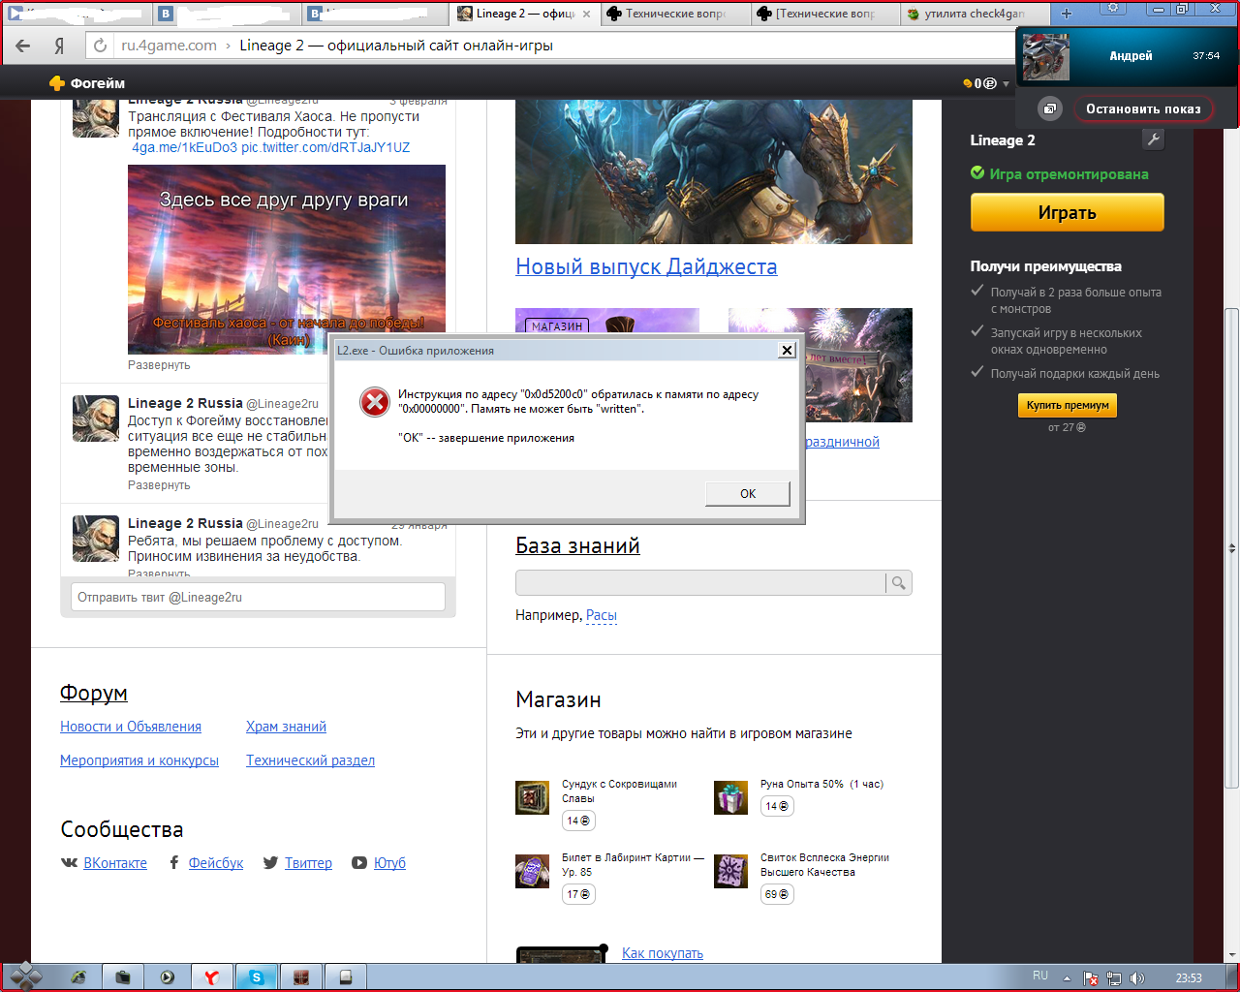Click the Lineage game taskbar icon

(x=301, y=977)
